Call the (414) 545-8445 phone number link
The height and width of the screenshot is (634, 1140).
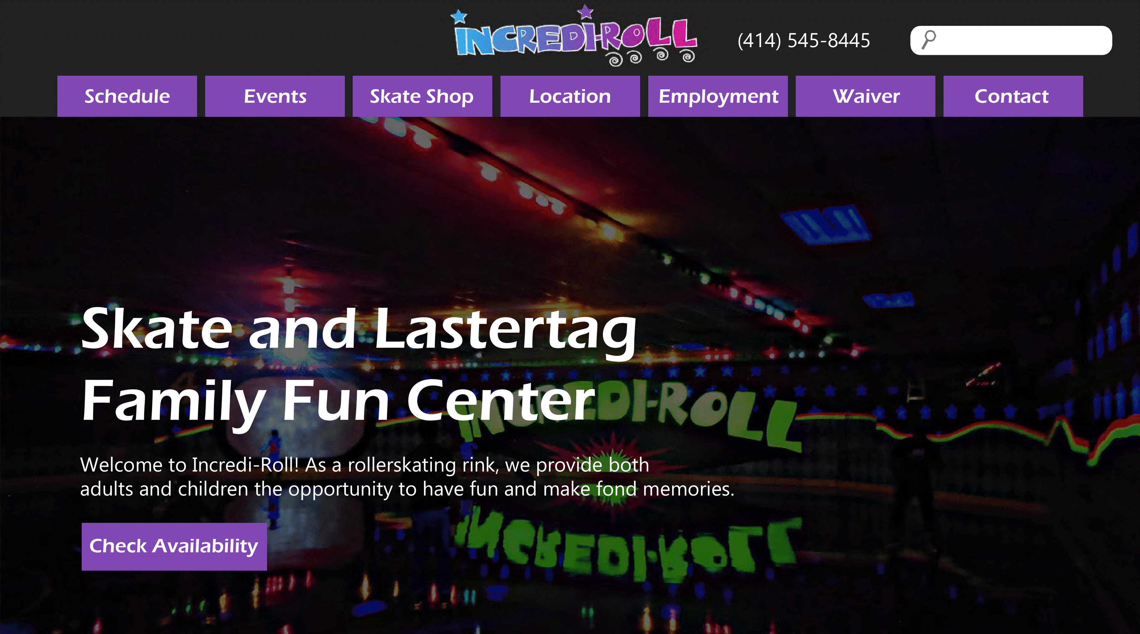click(804, 40)
